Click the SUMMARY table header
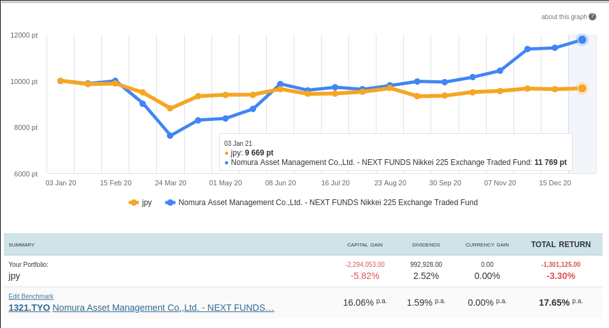The height and width of the screenshot is (328, 609). click(22, 245)
